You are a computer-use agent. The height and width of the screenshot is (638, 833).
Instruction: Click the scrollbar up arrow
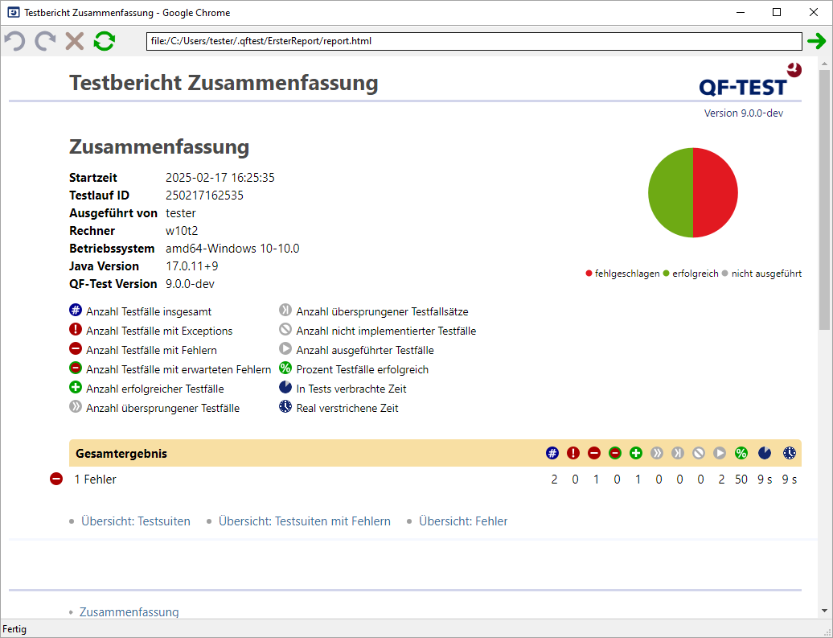point(824,64)
